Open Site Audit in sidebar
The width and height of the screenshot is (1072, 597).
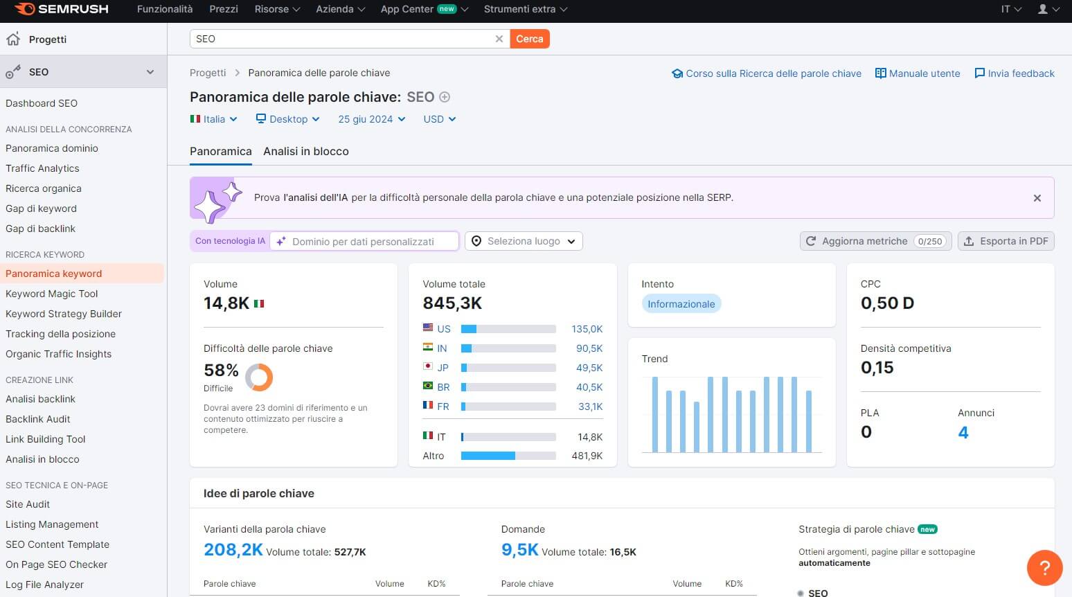[28, 504]
